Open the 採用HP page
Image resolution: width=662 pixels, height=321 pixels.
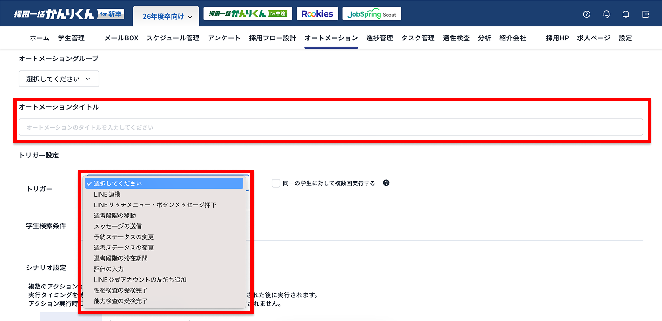pyautogui.click(x=557, y=38)
